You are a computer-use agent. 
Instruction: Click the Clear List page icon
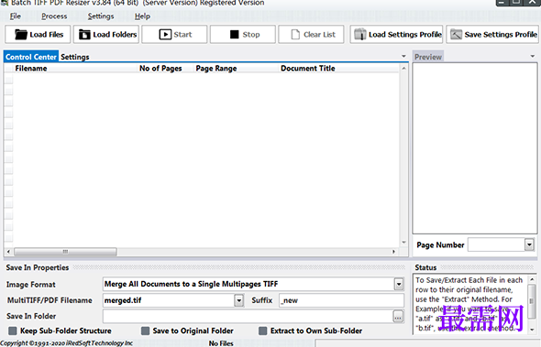pyautogui.click(x=295, y=35)
